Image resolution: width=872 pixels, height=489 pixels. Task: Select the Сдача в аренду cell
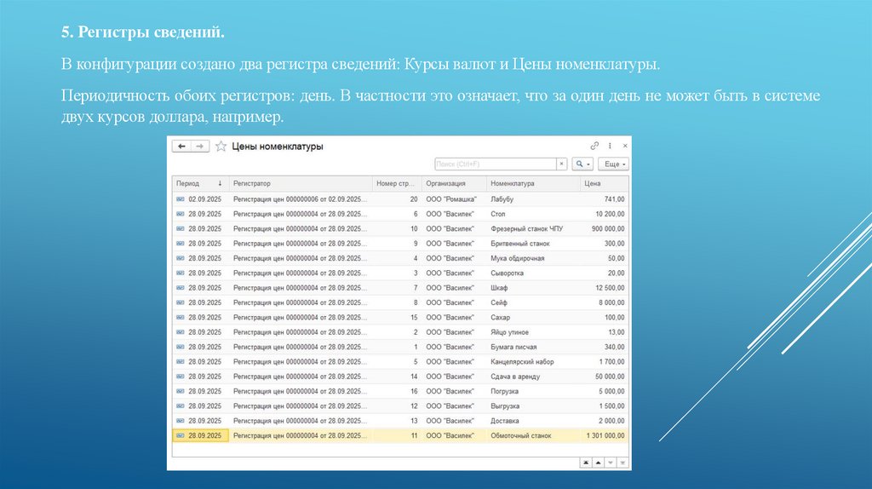pyautogui.click(x=533, y=377)
